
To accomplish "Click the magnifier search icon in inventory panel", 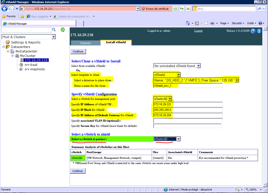I will tap(54, 30).
